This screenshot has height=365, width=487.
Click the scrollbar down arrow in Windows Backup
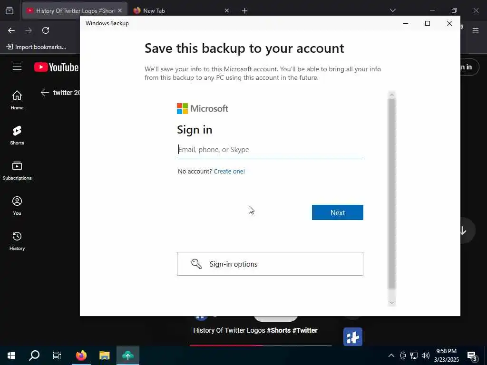point(392,303)
